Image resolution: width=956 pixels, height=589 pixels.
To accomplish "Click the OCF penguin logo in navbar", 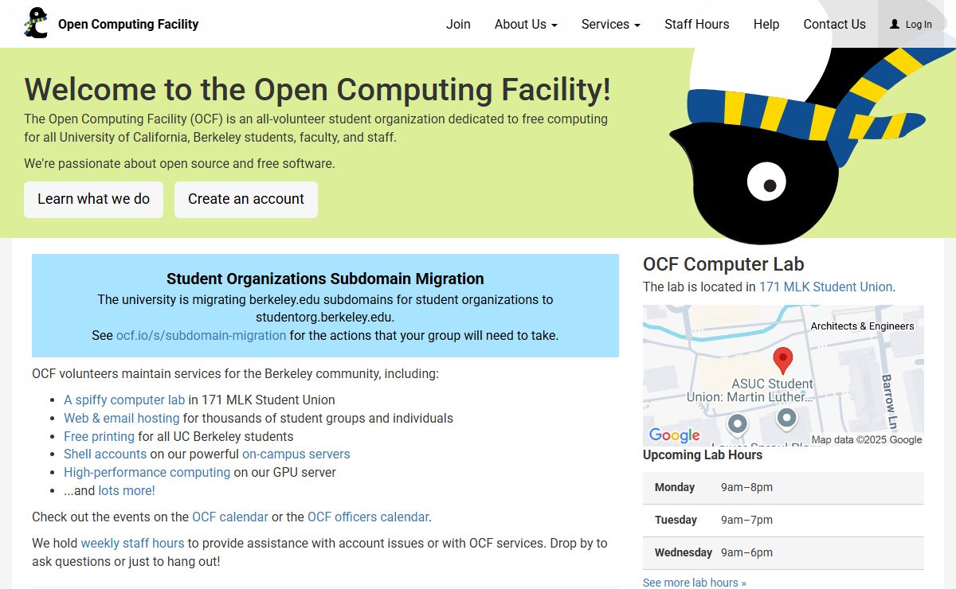I will click(x=36, y=24).
